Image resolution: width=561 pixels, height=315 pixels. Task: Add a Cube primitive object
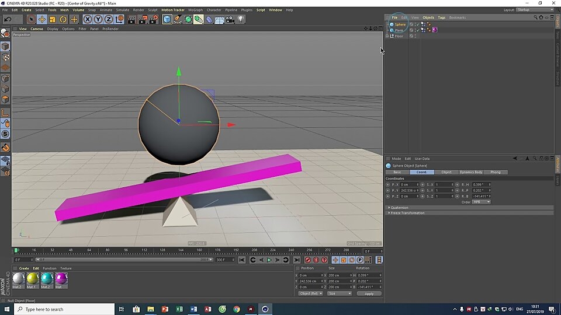click(167, 19)
